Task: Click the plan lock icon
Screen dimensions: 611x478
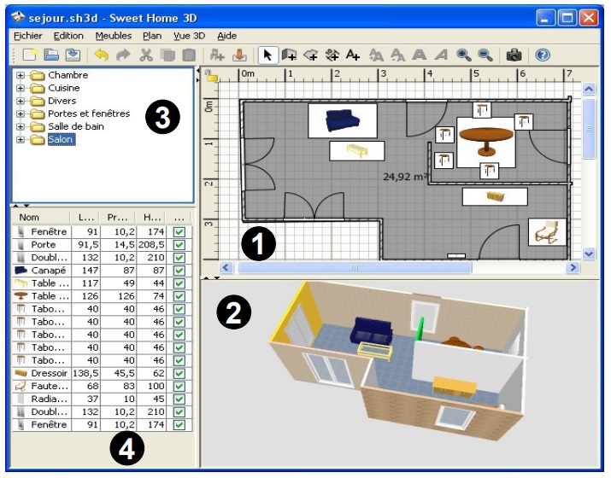Action: (x=211, y=75)
